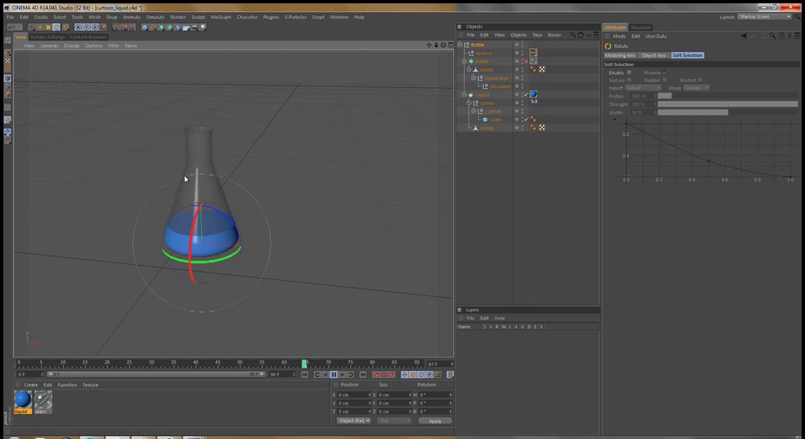Open the soft selection Mode dropdown
Screen dimensions: 805x439
point(697,88)
